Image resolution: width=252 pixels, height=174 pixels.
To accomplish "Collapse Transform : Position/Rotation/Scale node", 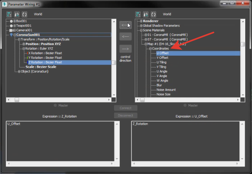I will [19, 39].
